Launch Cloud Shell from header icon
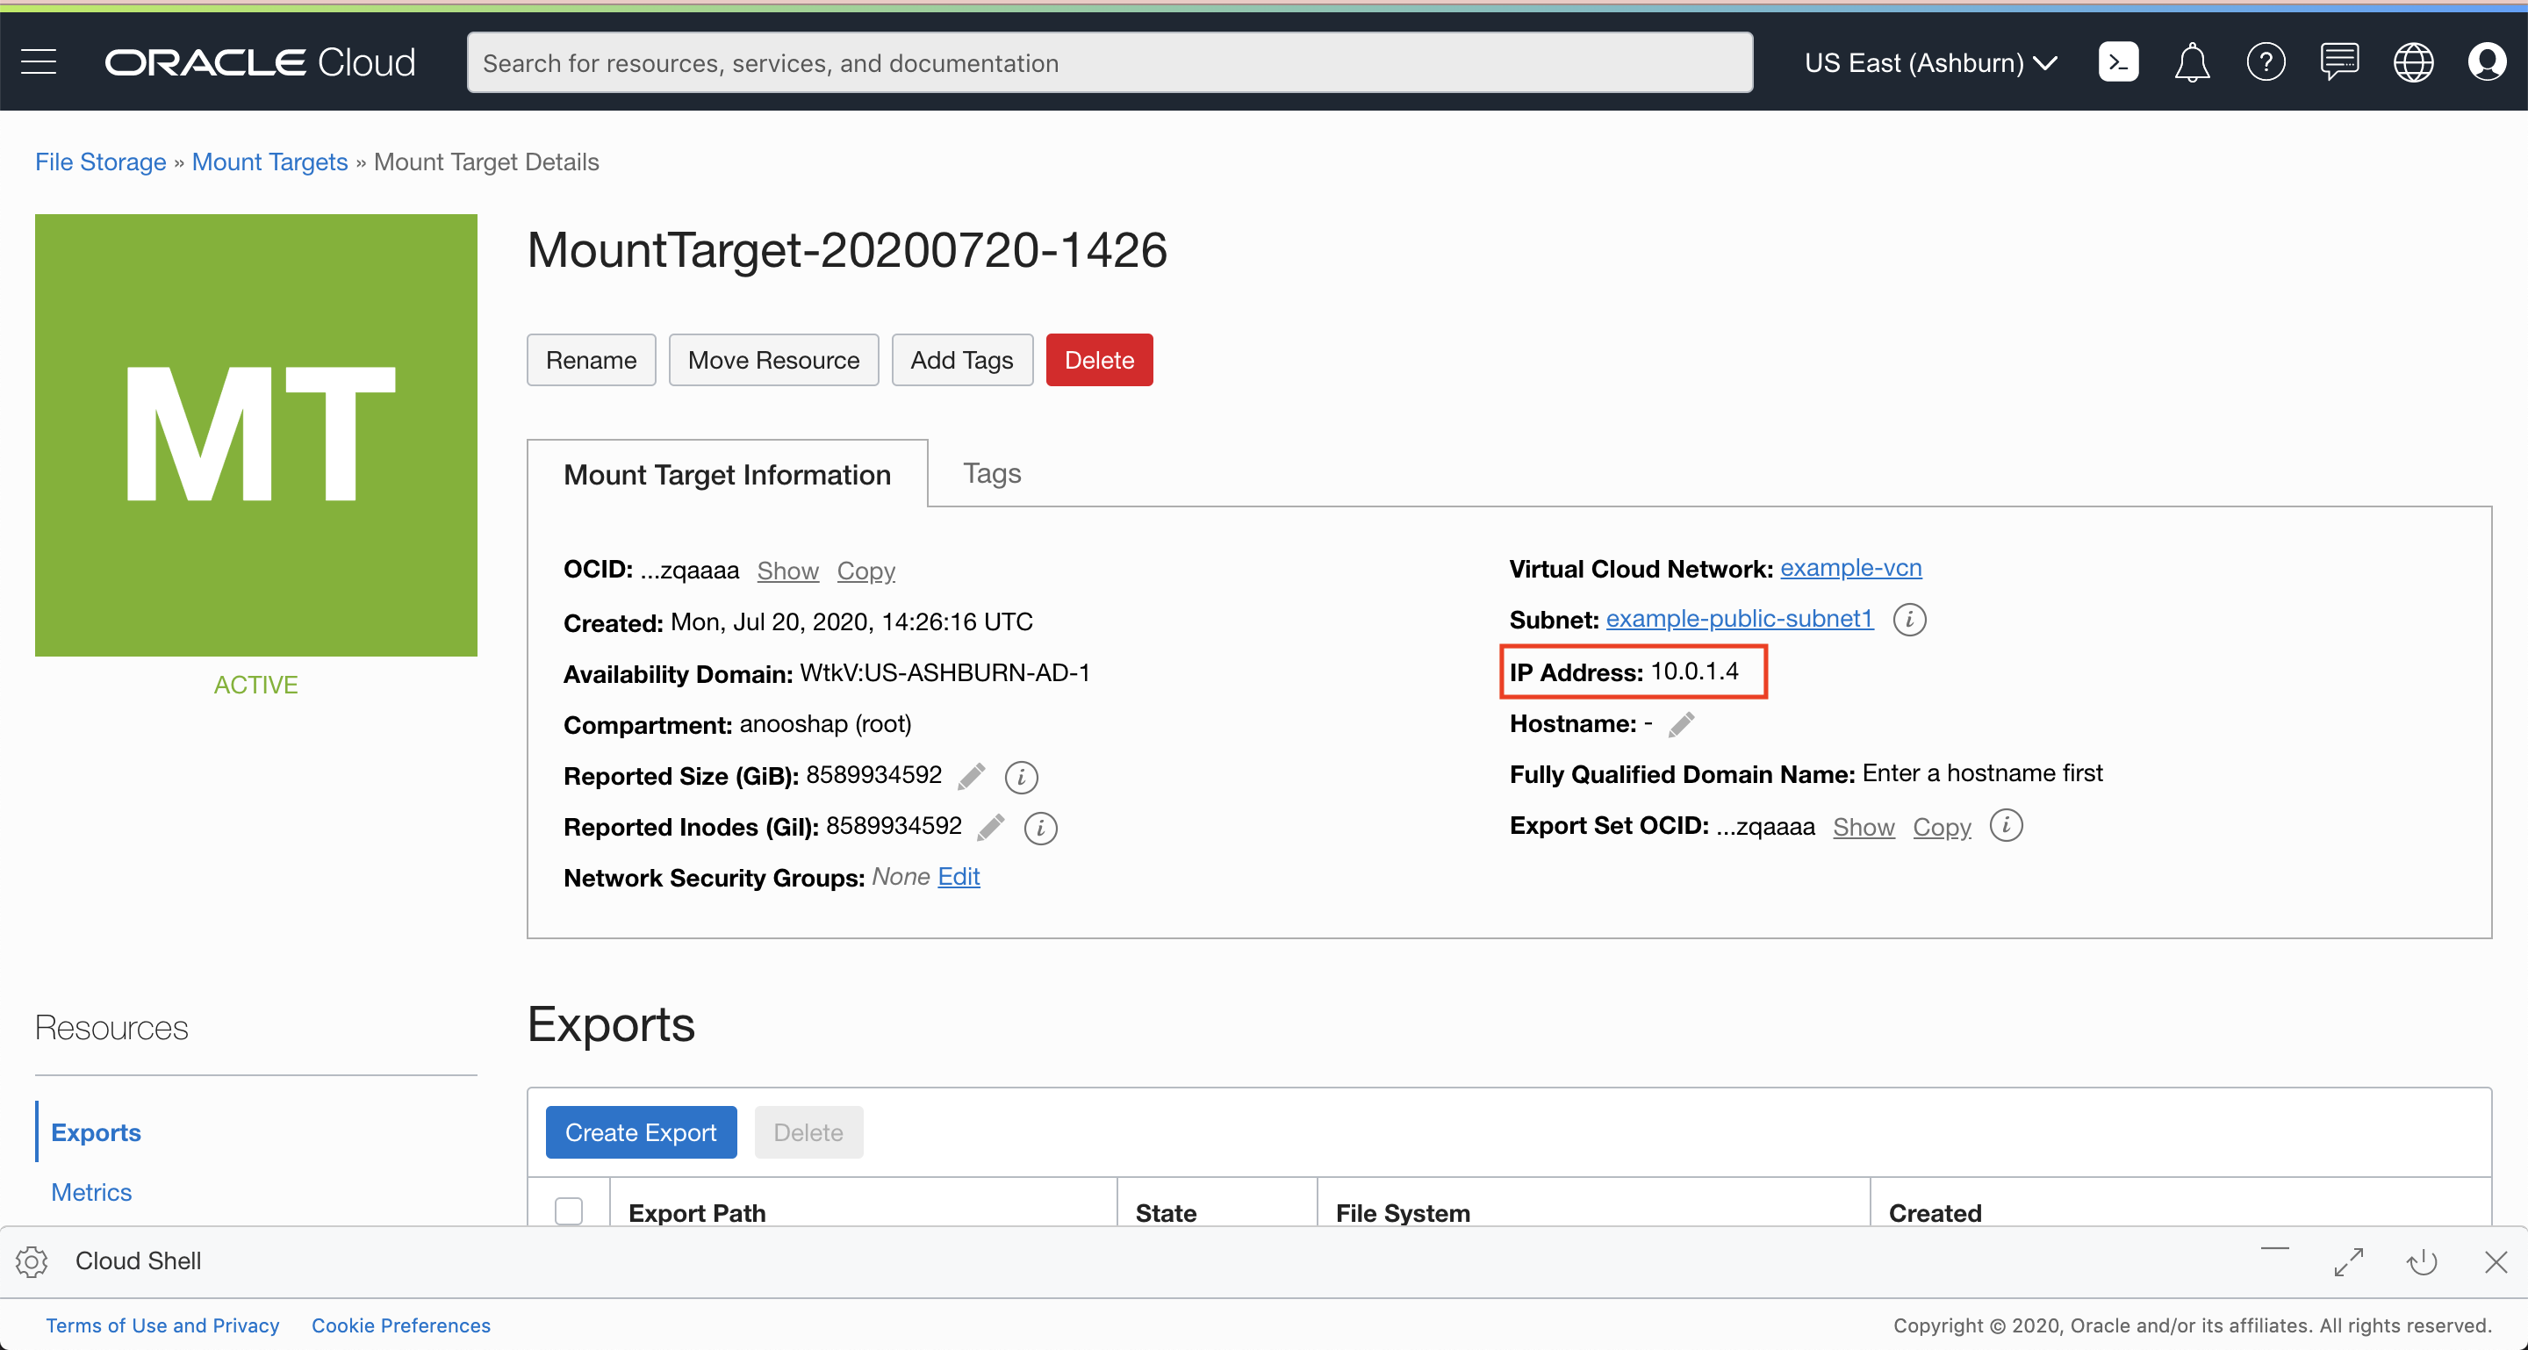 point(2118,63)
